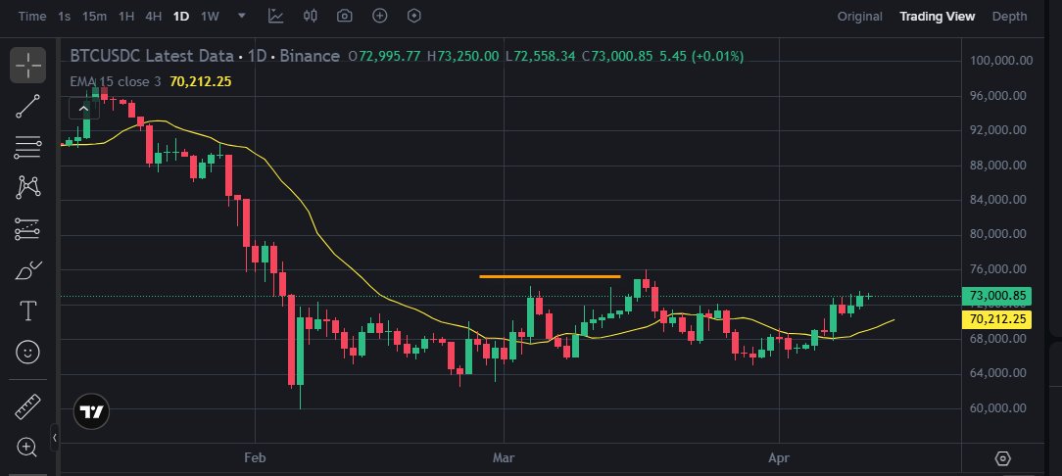Open the Fibonacci retracement tool
Screen dimensions: 1062x476
click(x=27, y=147)
